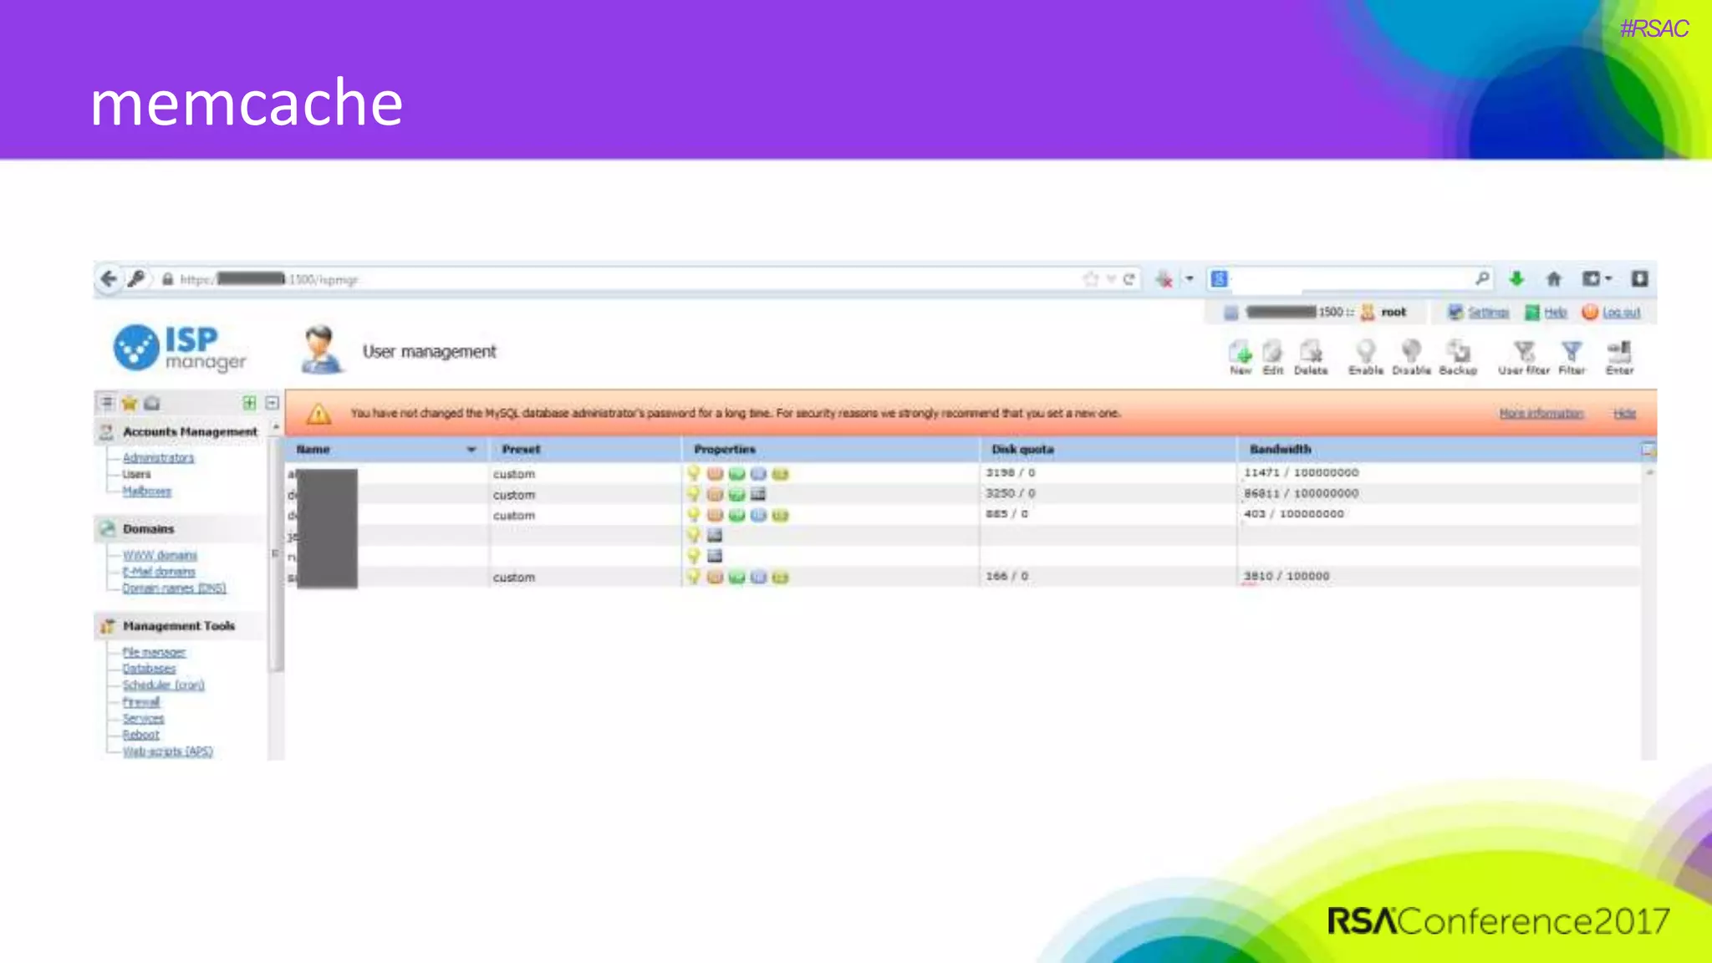This screenshot has height=963, width=1712.
Task: Open the File manager link
Action: 155,653
